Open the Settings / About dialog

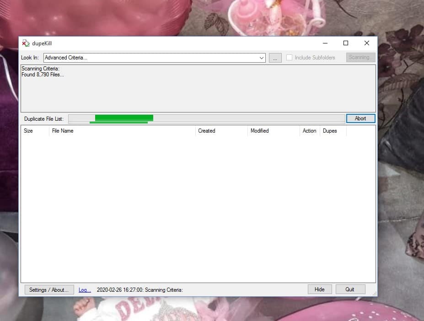(49, 289)
